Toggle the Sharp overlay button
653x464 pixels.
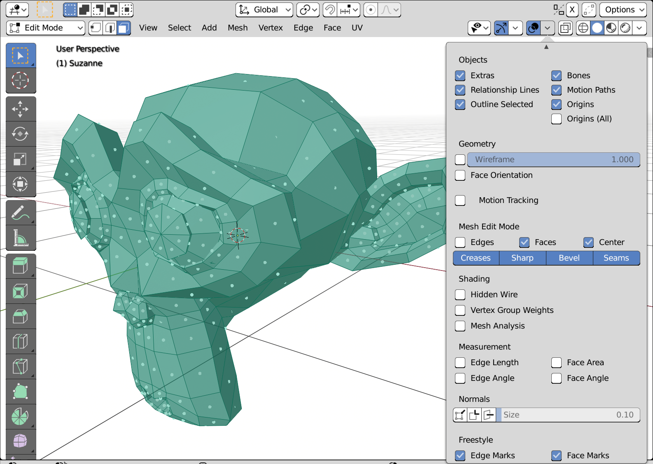[522, 258]
